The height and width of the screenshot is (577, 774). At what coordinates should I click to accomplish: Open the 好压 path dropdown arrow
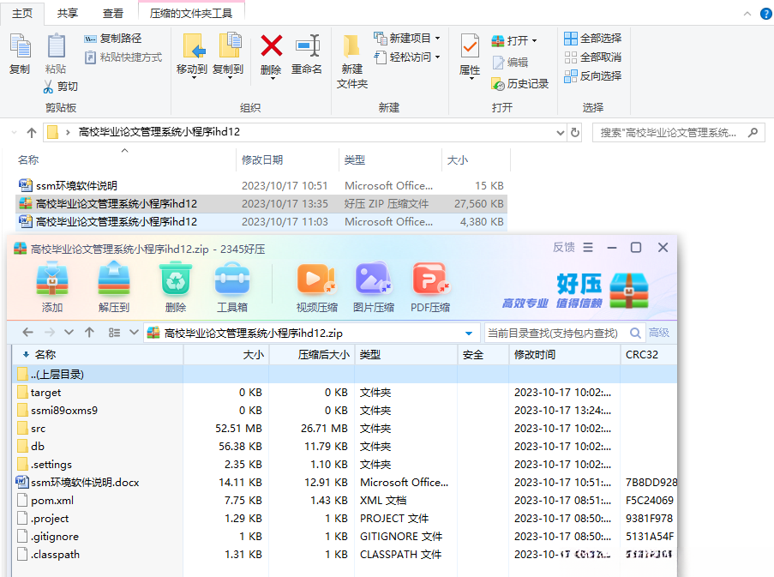(469, 334)
